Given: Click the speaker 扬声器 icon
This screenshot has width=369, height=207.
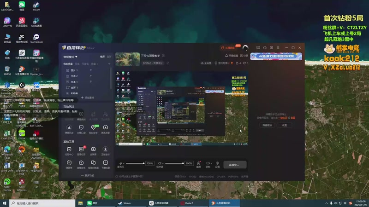Looking at the screenshot, I should (160, 163).
